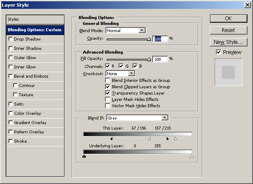The width and height of the screenshot is (253, 184).
Task: Disable the R channel checkbox
Action: pos(108,66)
